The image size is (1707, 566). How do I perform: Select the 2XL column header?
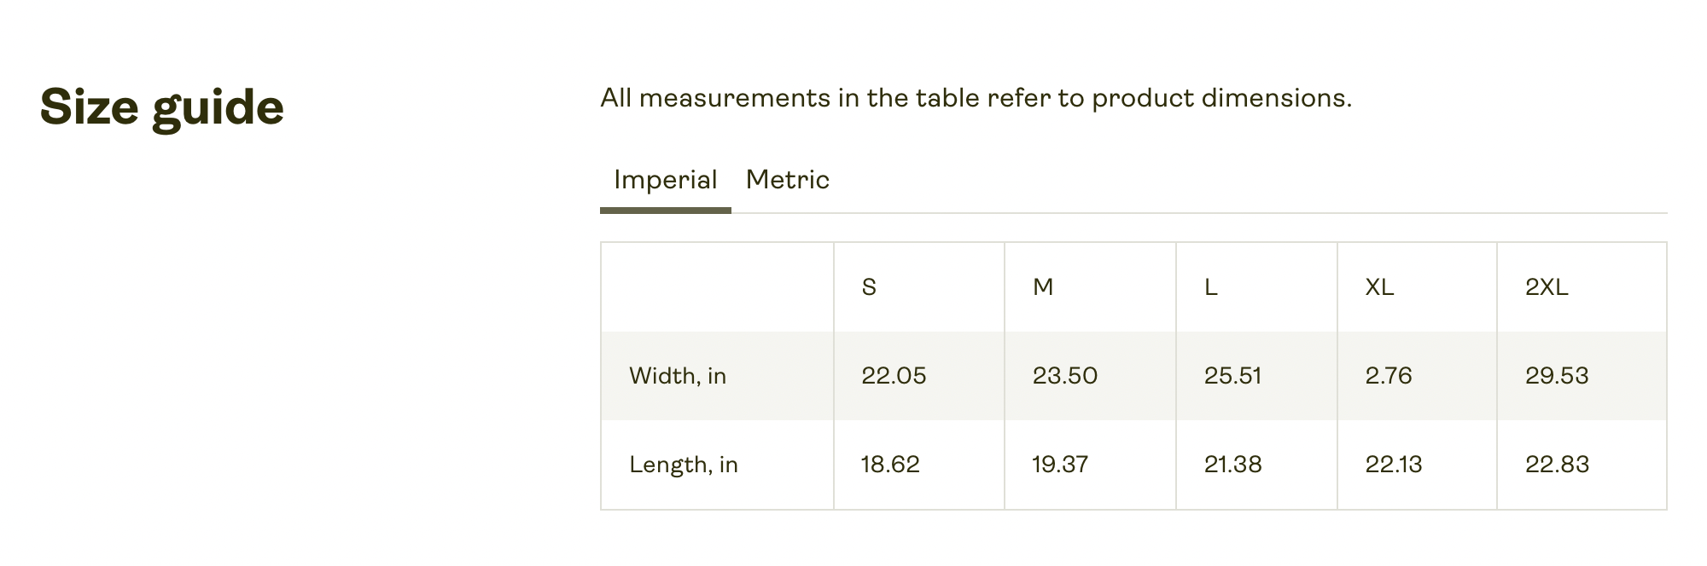(1547, 287)
